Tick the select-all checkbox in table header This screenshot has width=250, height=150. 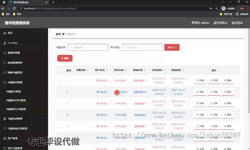click(60, 70)
